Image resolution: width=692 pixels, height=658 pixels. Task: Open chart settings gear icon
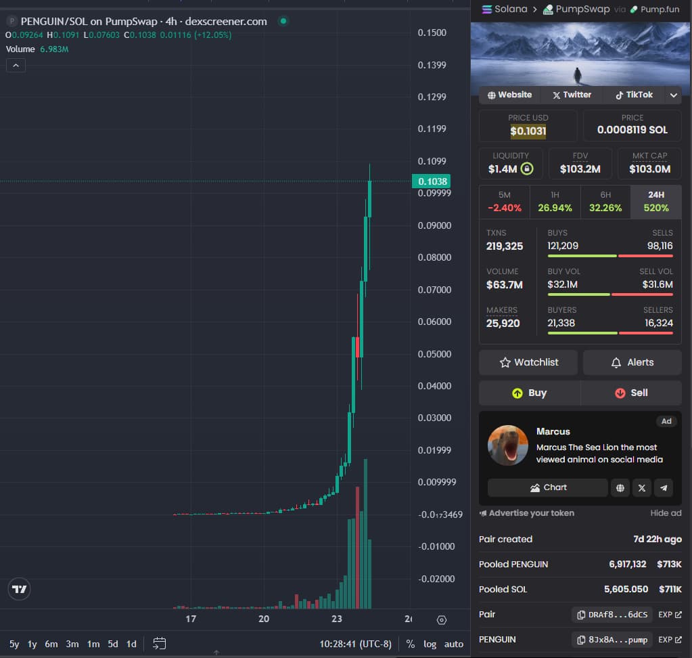pos(442,619)
